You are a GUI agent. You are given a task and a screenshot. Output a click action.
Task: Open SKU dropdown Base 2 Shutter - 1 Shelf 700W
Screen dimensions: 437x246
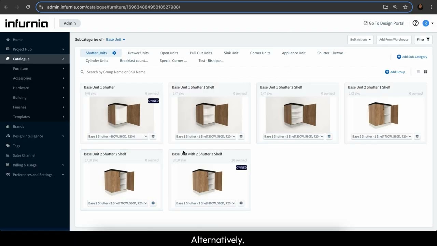tap(382, 136)
